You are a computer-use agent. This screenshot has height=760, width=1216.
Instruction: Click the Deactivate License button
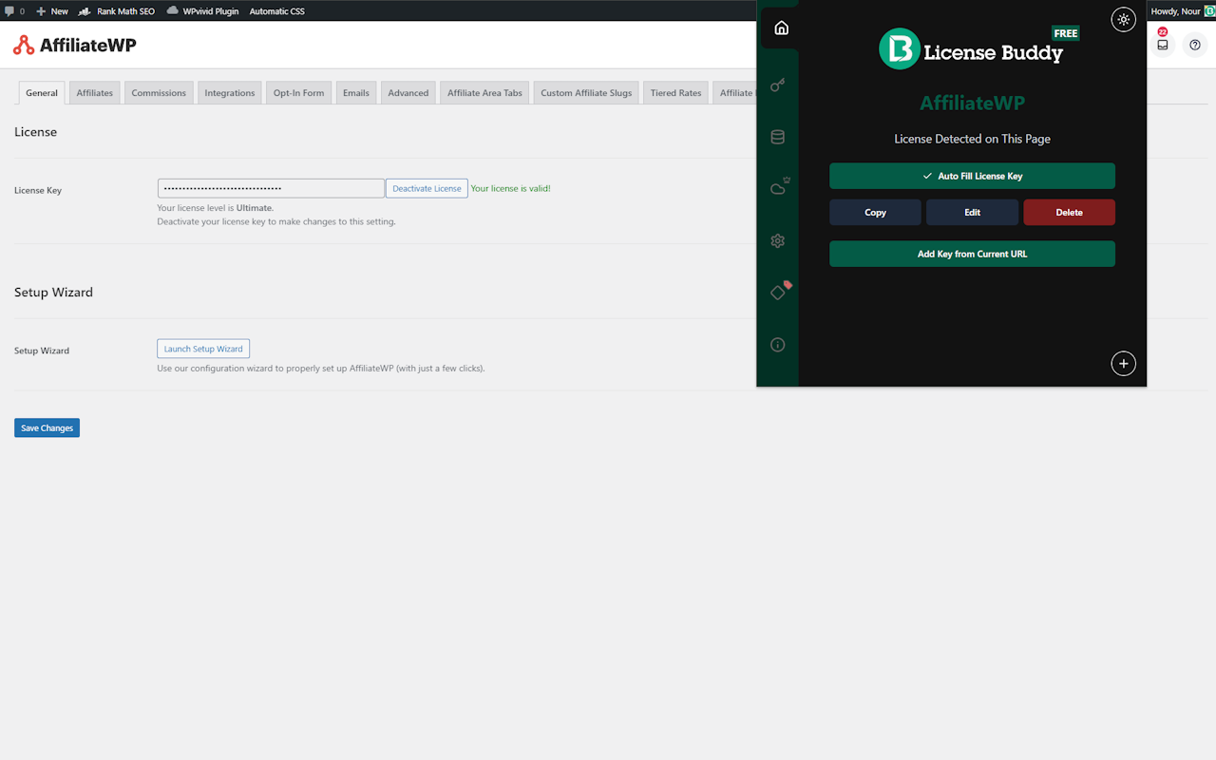[x=427, y=188]
